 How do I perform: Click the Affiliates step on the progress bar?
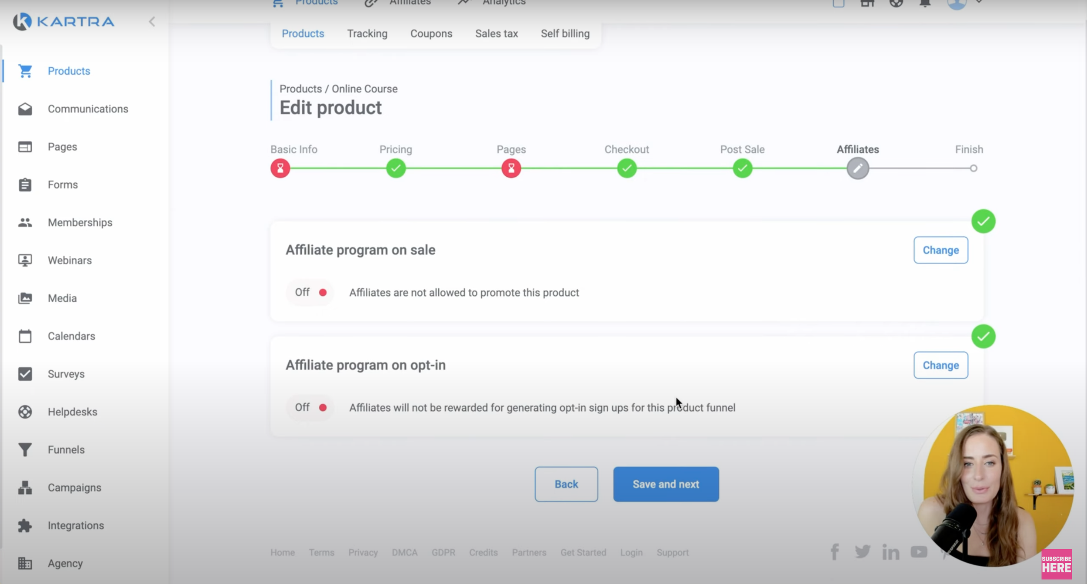(x=857, y=168)
